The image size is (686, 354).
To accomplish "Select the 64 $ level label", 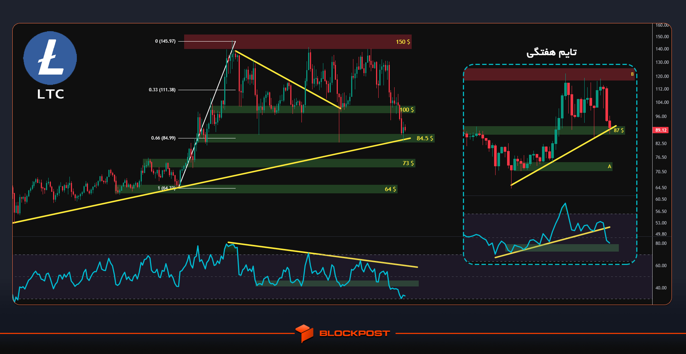I will pyautogui.click(x=390, y=189).
